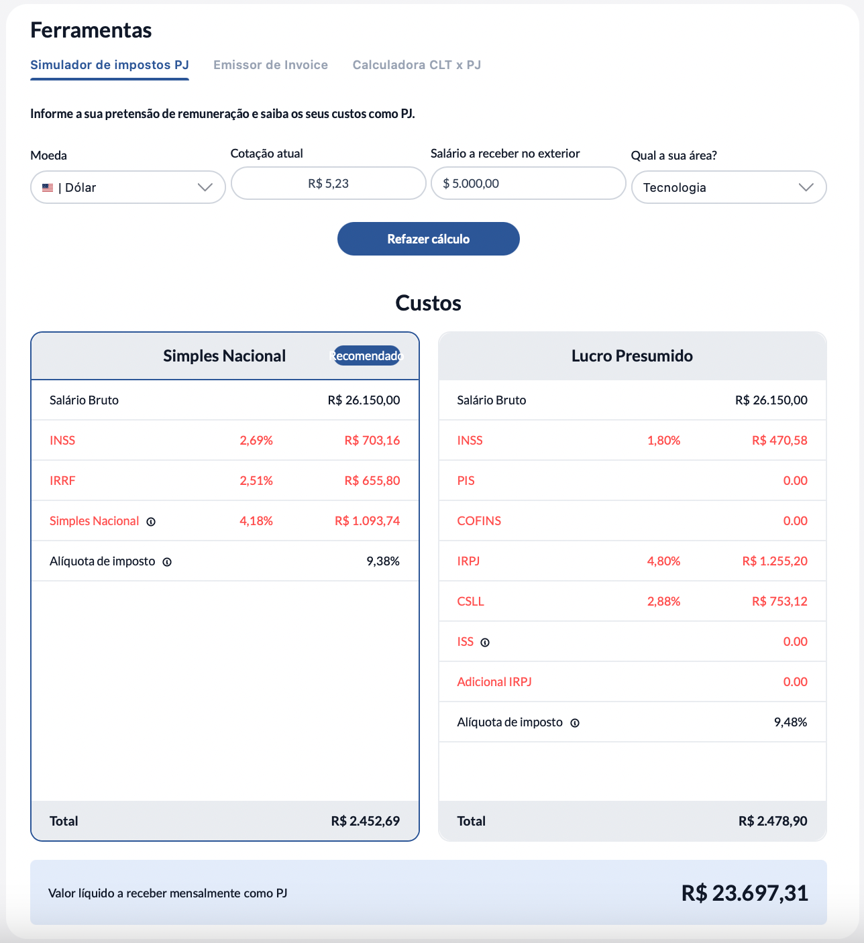Viewport: 864px width, 943px height.
Task: Expand the Moeda dropdown chevron
Action: pos(205,188)
